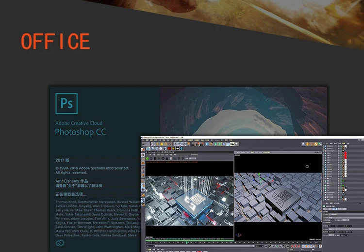Go to start of animation
This screenshot has height=252, width=364.
point(266,246)
